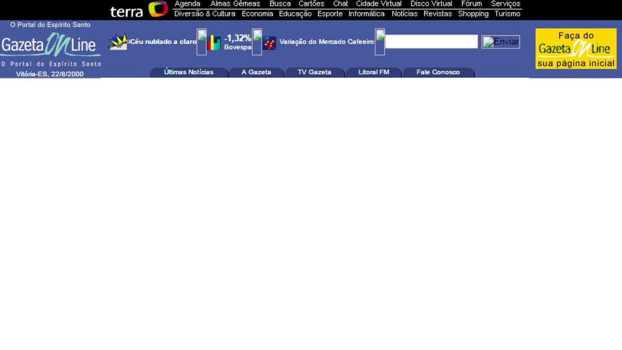Open the Almas Gêmeas link
Viewport: 622px width, 350px height.
pos(235,4)
